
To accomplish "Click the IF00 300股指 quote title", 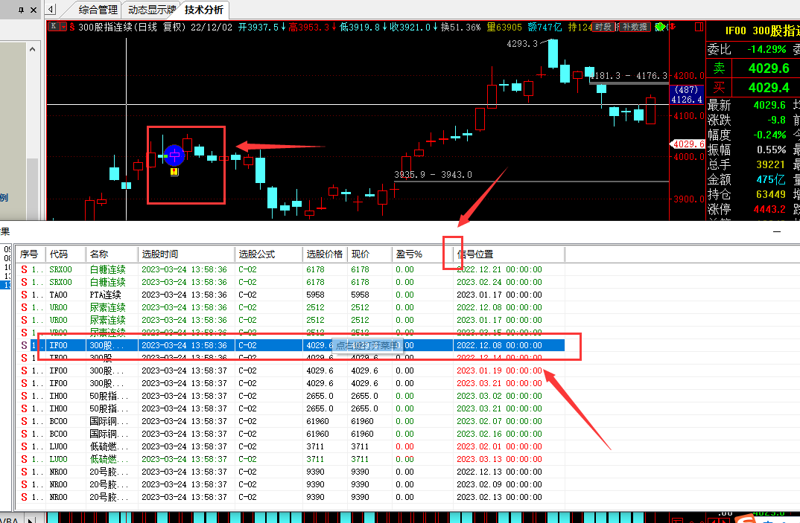I will coord(762,31).
